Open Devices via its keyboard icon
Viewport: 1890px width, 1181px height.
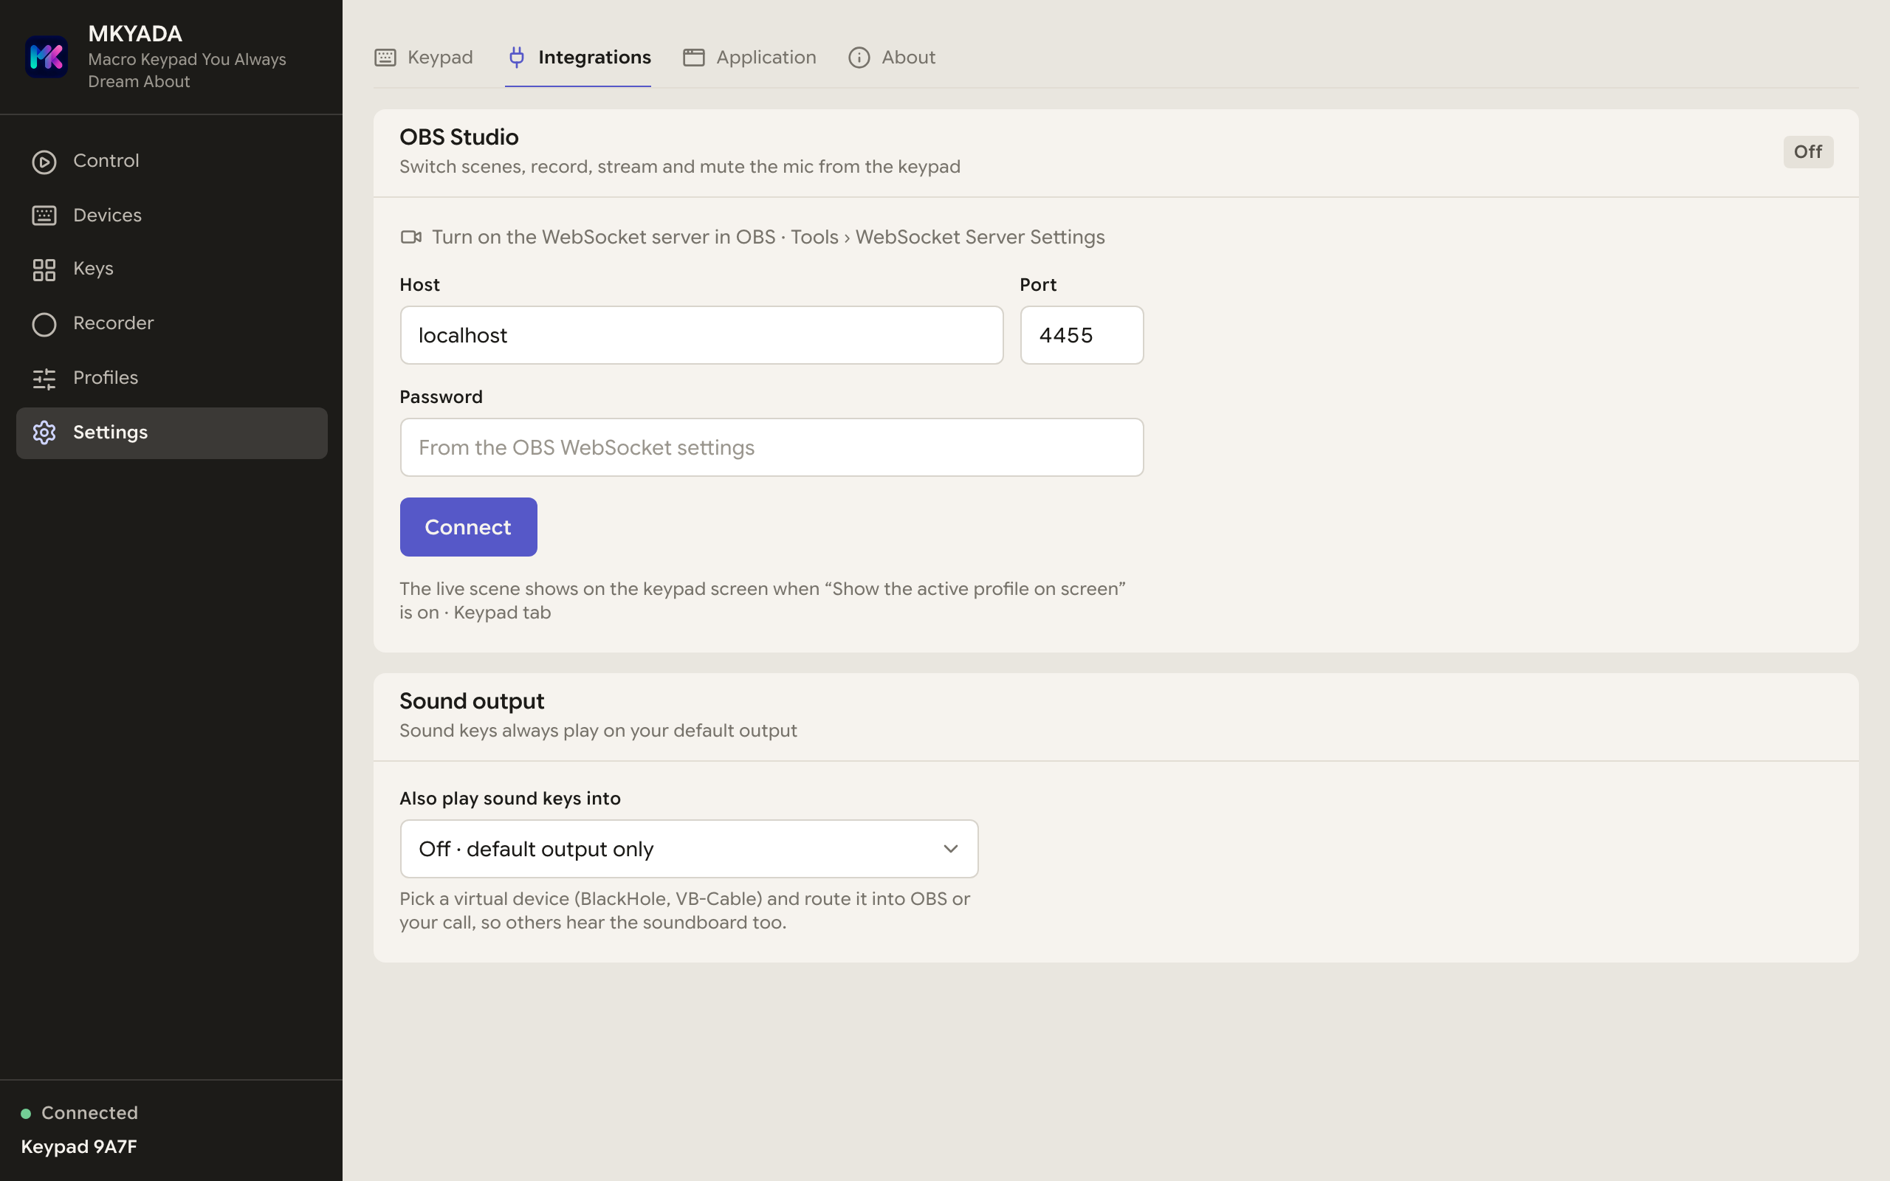click(44, 216)
